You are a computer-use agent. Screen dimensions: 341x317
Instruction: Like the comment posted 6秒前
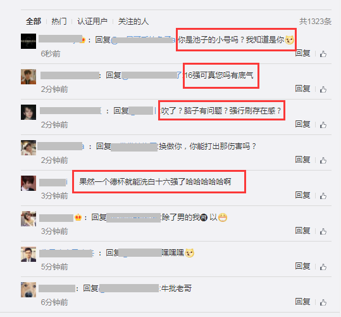pos(323,54)
